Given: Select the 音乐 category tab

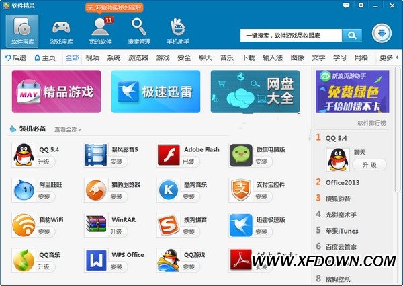Looking at the screenshot, I should 227,57.
